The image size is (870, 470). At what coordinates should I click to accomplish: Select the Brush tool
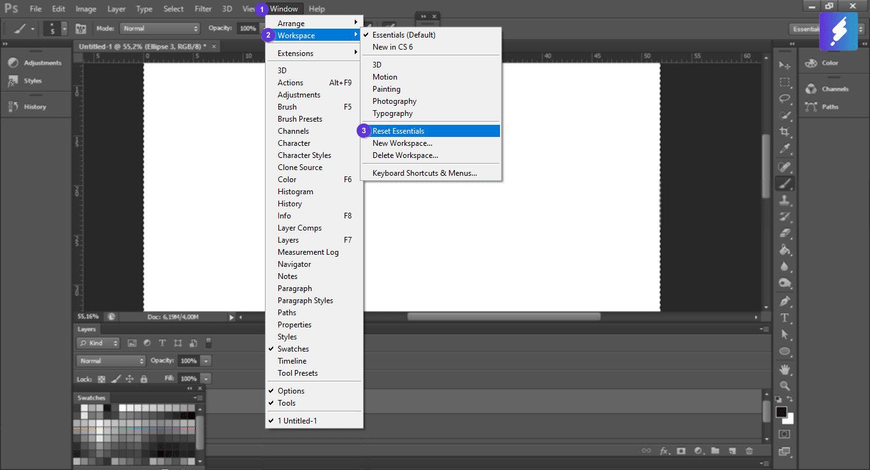click(x=785, y=182)
